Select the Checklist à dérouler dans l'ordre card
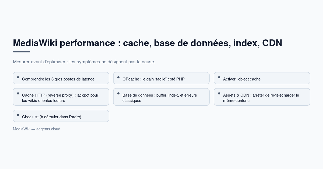 61,116
